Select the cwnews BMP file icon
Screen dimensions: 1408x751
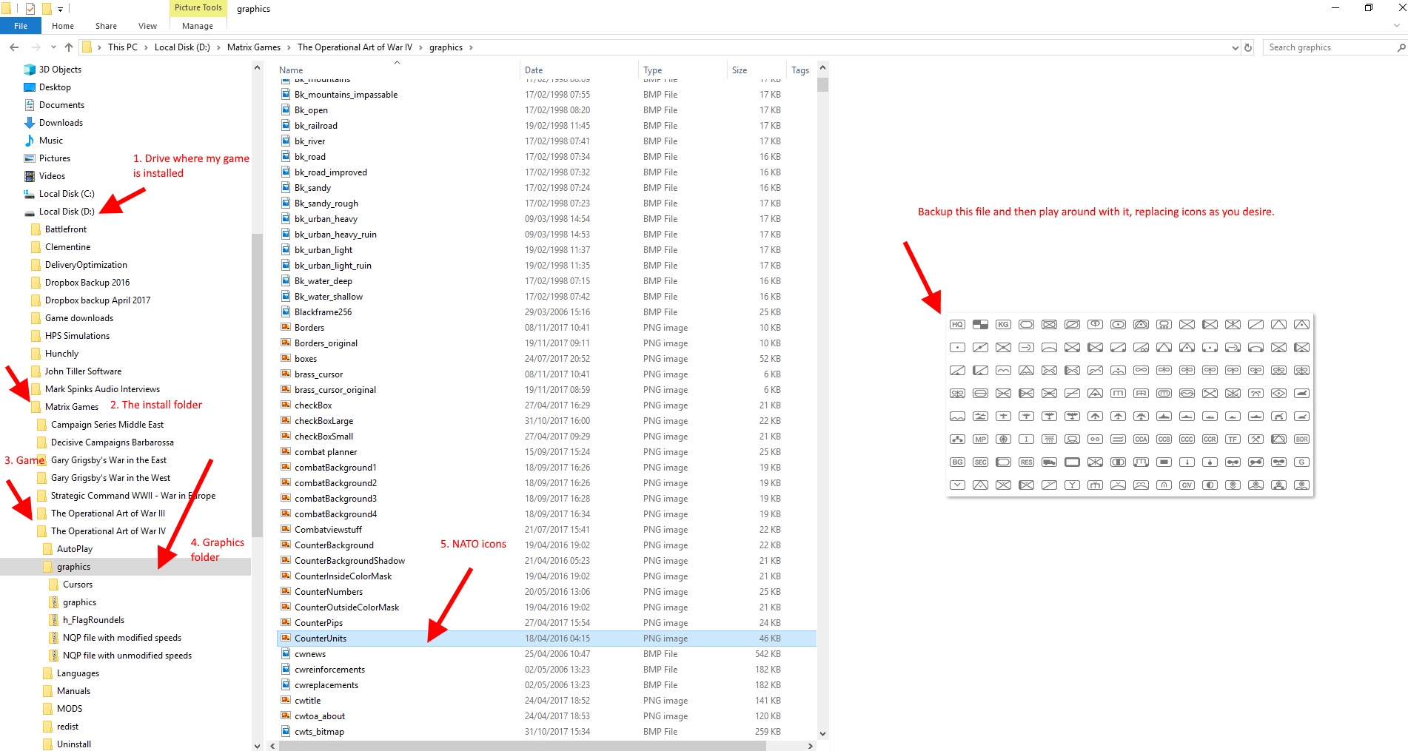tap(286, 654)
